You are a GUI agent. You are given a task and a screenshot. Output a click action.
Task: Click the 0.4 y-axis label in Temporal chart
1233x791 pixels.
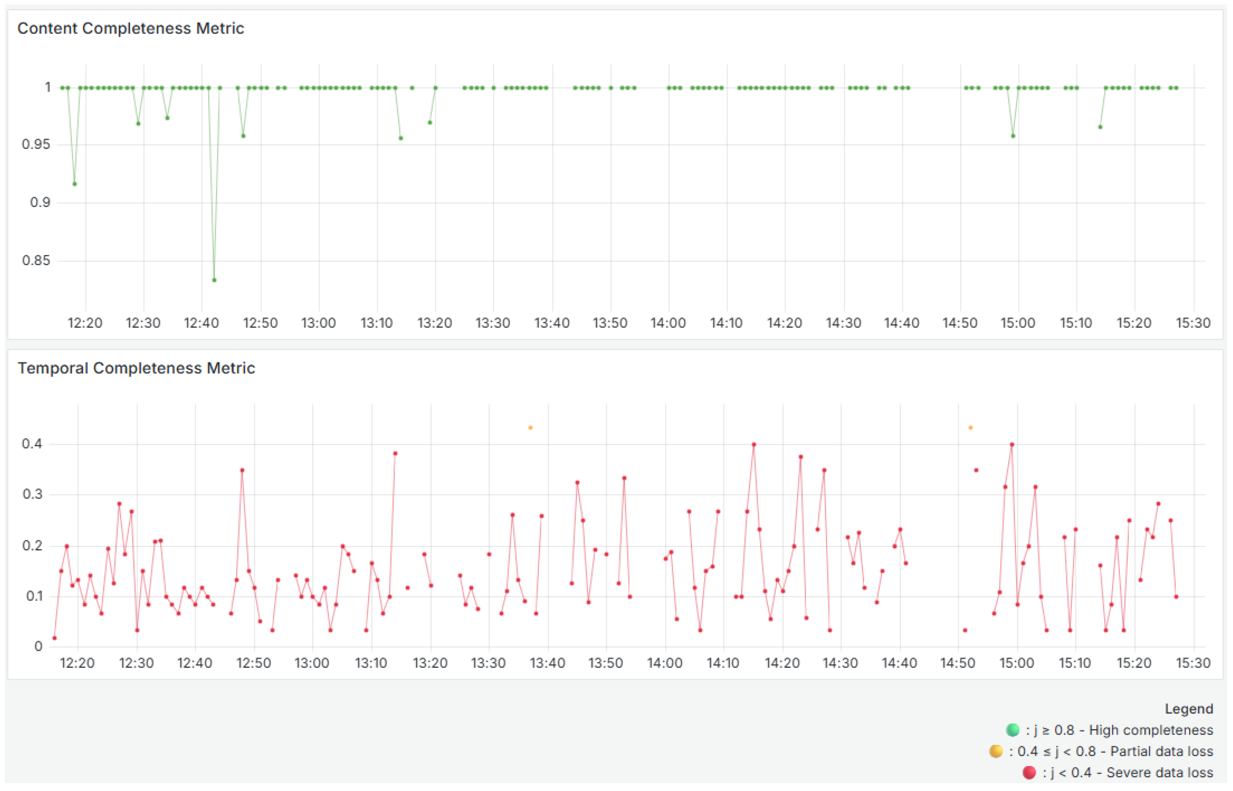click(32, 444)
